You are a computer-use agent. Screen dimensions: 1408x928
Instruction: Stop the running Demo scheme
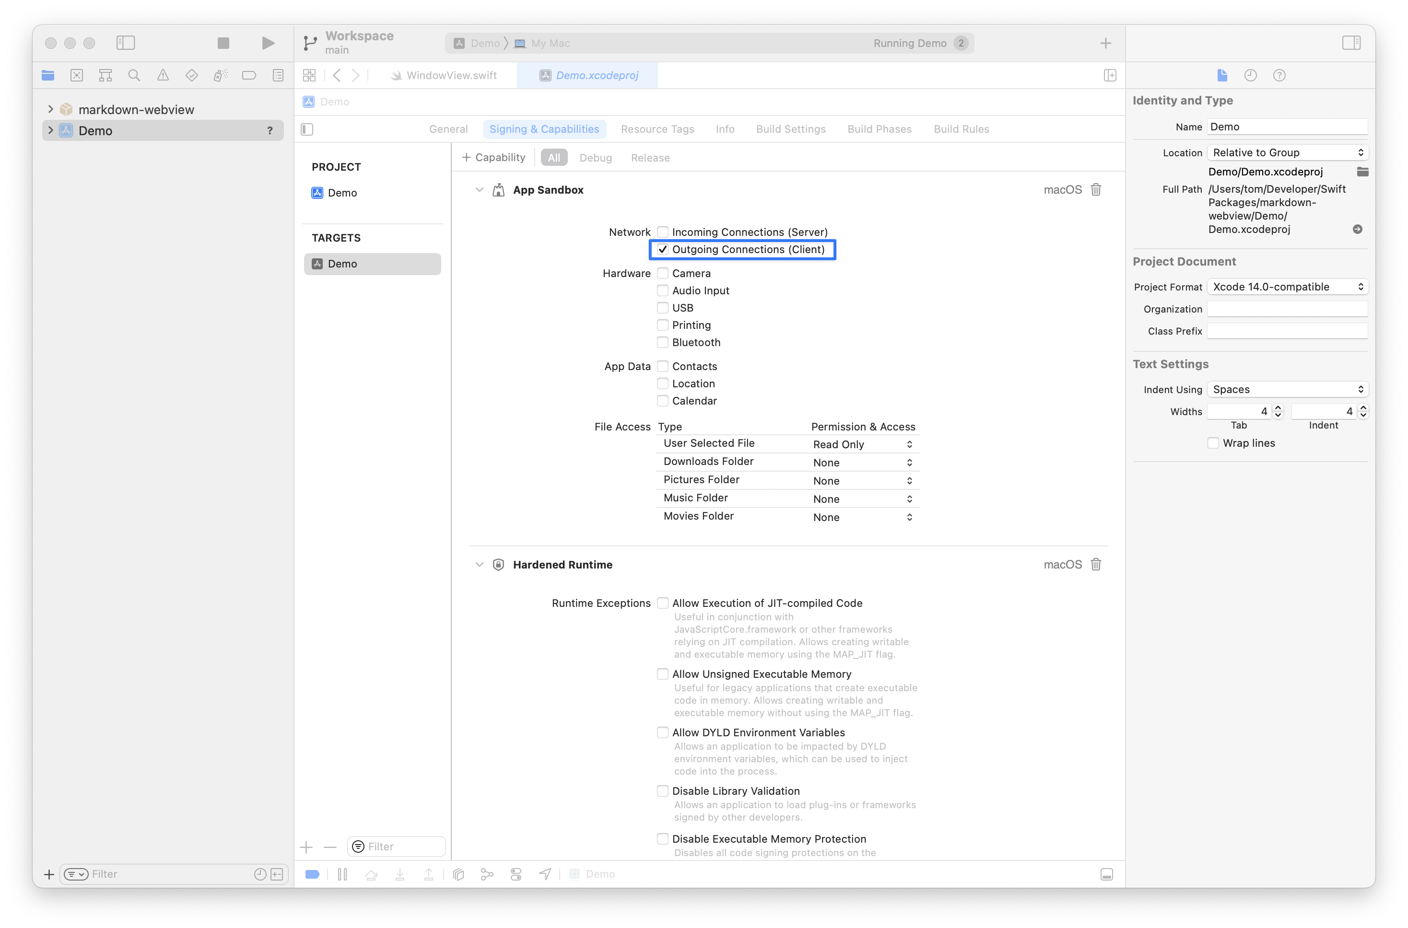click(223, 43)
